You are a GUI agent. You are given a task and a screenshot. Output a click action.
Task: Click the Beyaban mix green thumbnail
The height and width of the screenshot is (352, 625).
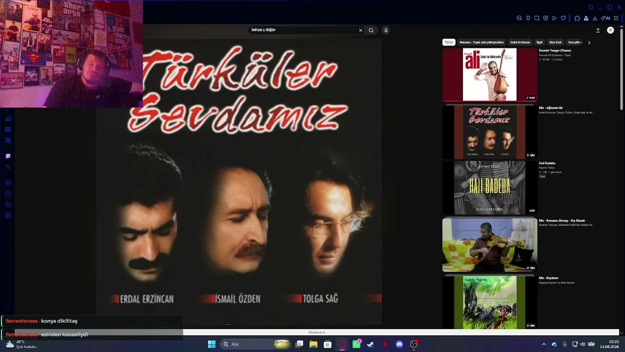[490, 302]
